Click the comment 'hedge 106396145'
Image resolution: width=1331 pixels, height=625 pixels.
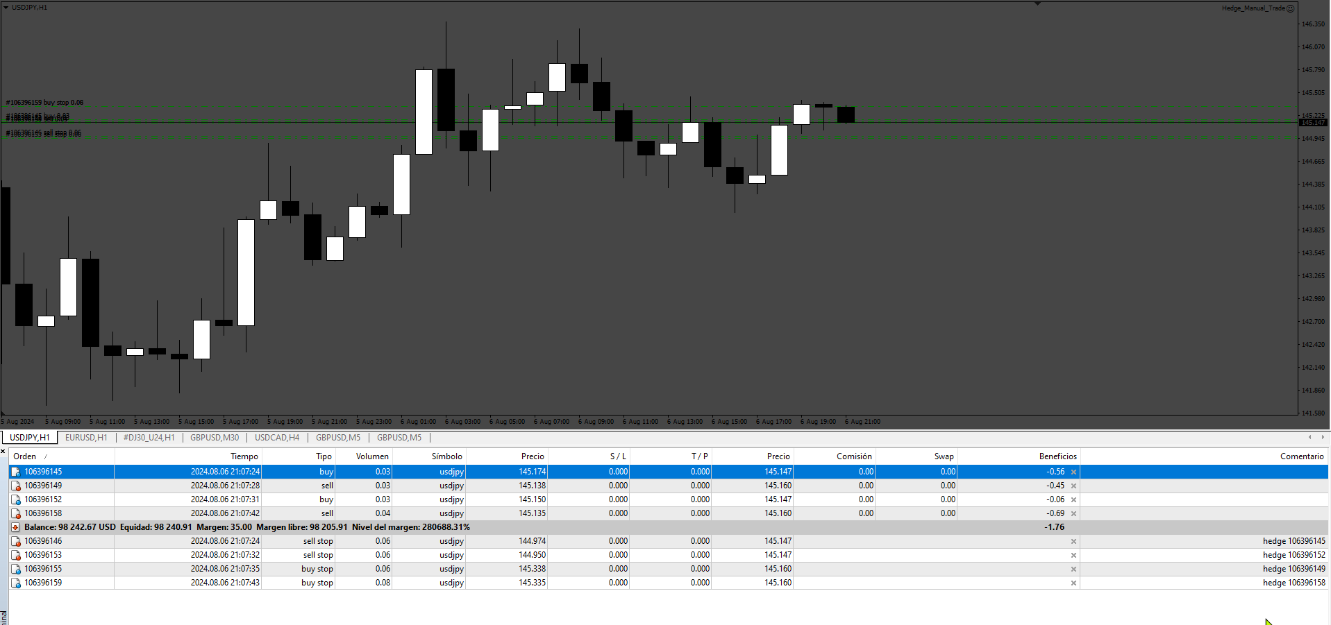pos(1294,541)
